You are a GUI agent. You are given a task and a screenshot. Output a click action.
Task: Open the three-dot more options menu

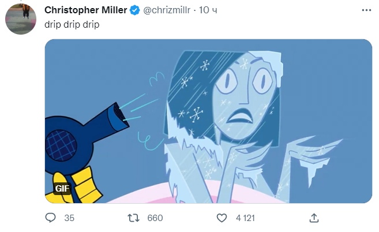click(x=366, y=10)
